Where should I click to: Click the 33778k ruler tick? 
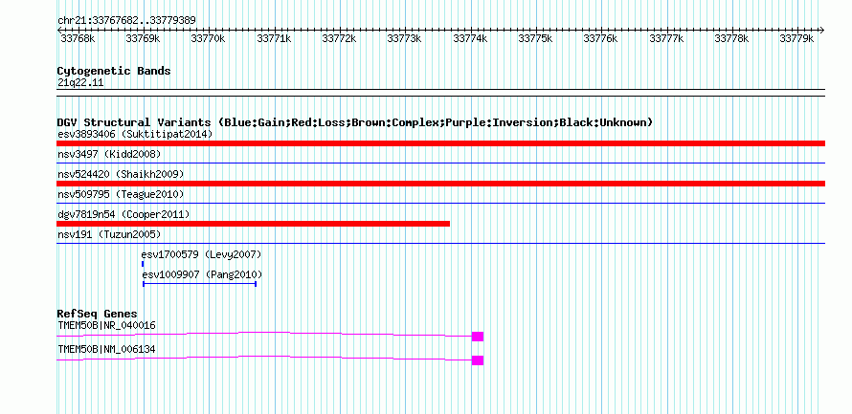pyautogui.click(x=732, y=38)
